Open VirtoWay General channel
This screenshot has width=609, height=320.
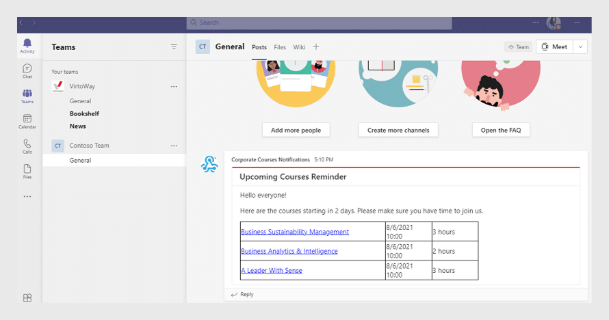coord(80,101)
